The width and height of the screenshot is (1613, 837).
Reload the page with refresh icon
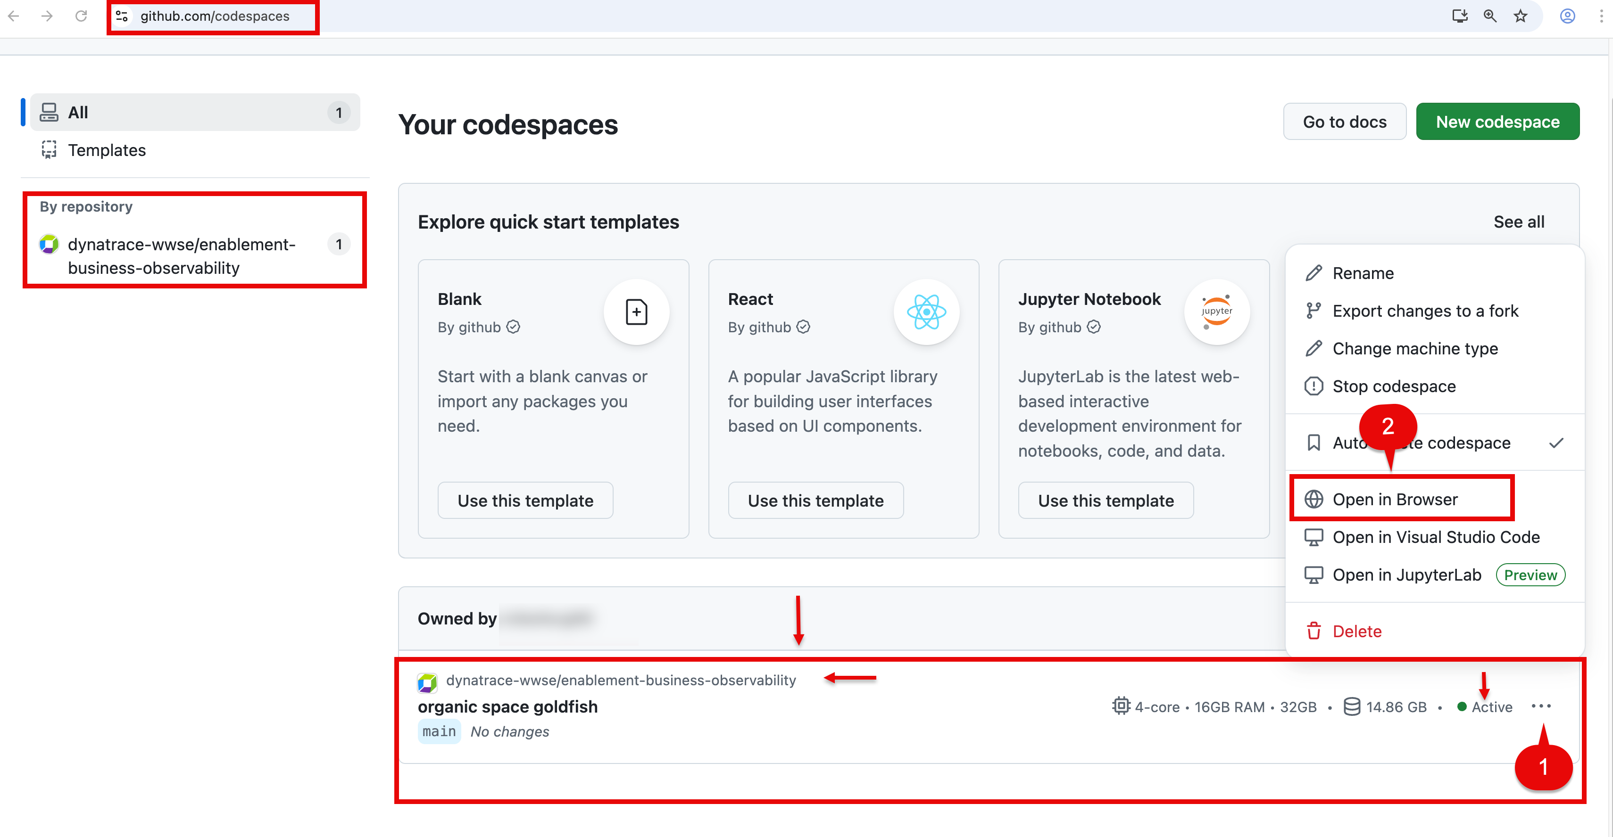(81, 16)
